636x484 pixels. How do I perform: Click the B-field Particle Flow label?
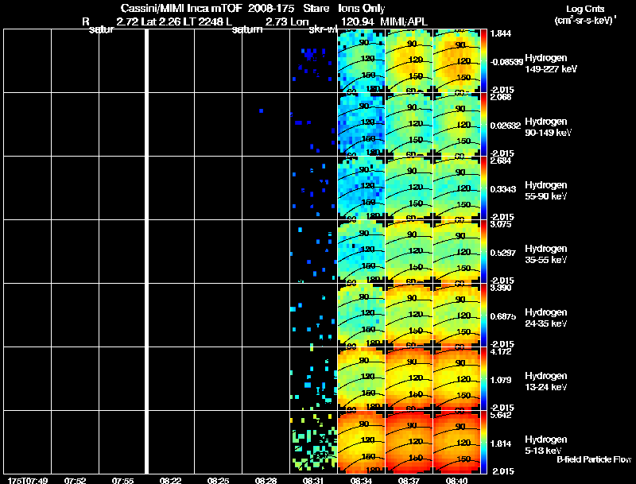click(593, 459)
